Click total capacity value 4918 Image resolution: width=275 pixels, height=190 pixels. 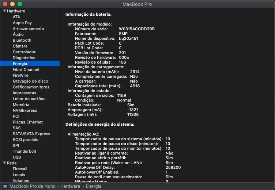click(x=135, y=86)
